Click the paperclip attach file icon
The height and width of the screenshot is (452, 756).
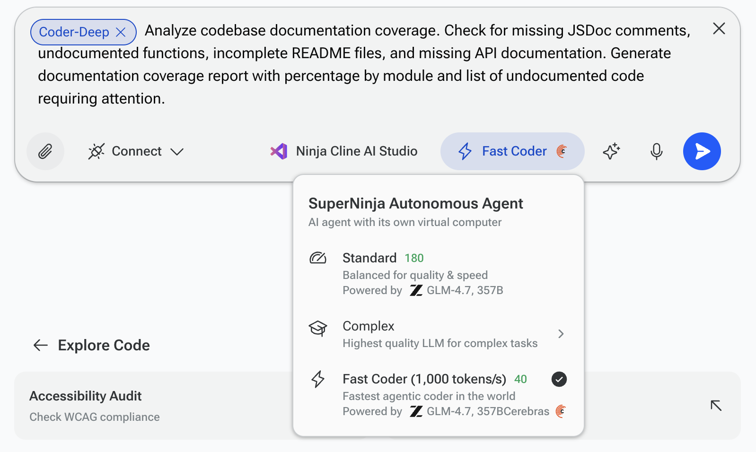tap(45, 151)
